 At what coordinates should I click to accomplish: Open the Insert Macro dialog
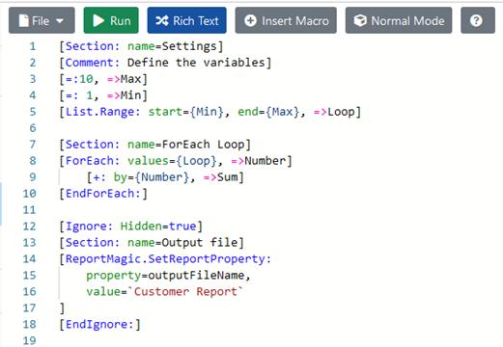(286, 20)
